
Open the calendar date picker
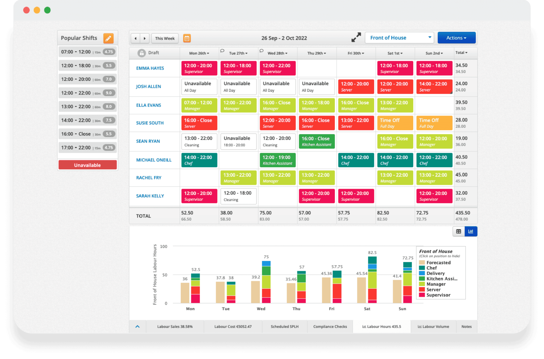click(x=187, y=38)
